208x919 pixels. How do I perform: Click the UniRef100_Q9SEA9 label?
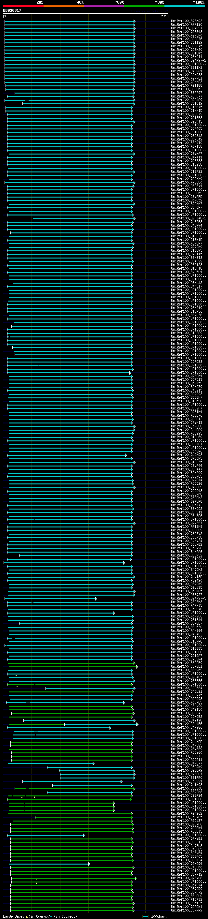tap(186, 770)
